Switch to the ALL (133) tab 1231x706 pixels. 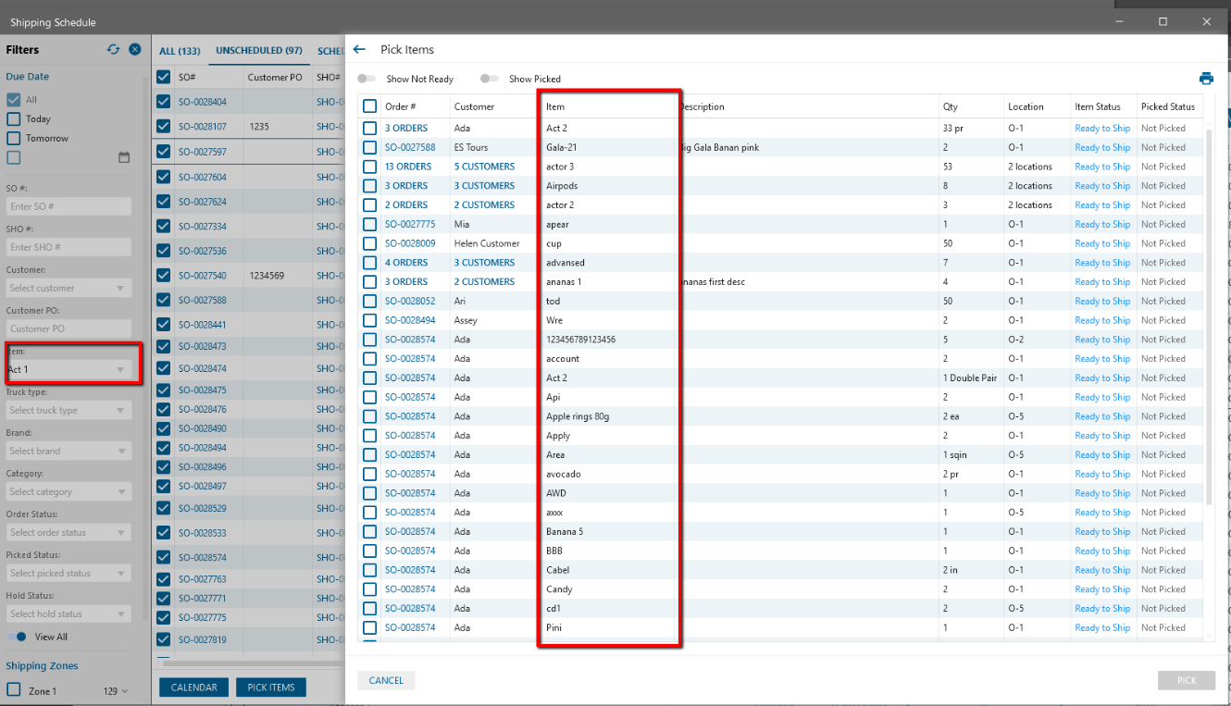coord(180,51)
